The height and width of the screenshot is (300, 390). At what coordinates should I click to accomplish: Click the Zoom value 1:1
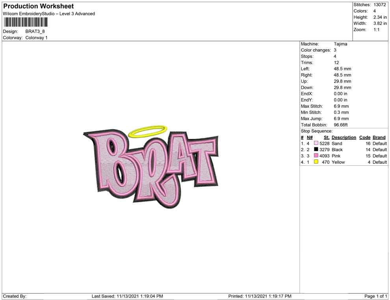[x=377, y=30]
